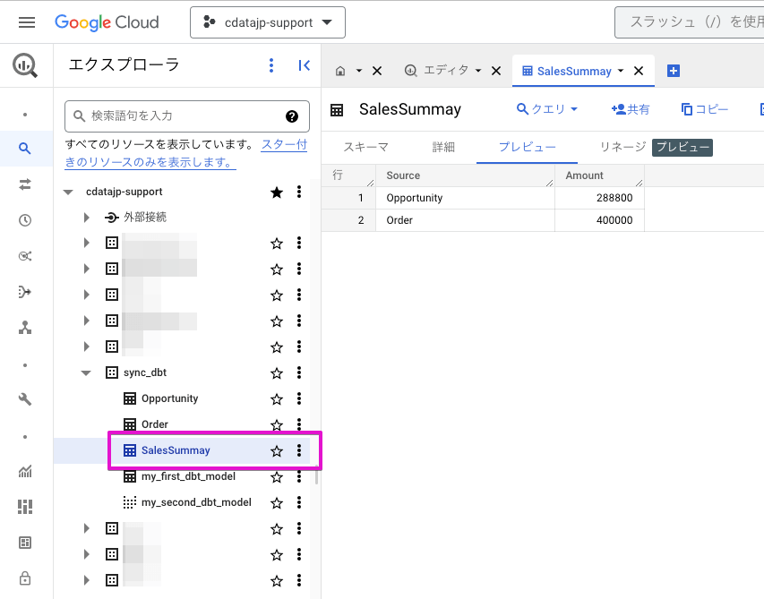Open the scheduled queries clock icon
This screenshot has width=764, height=599.
tap(25, 220)
